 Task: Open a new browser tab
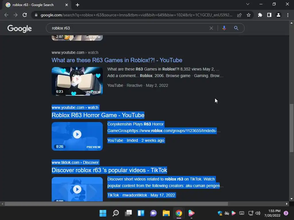click(78, 5)
